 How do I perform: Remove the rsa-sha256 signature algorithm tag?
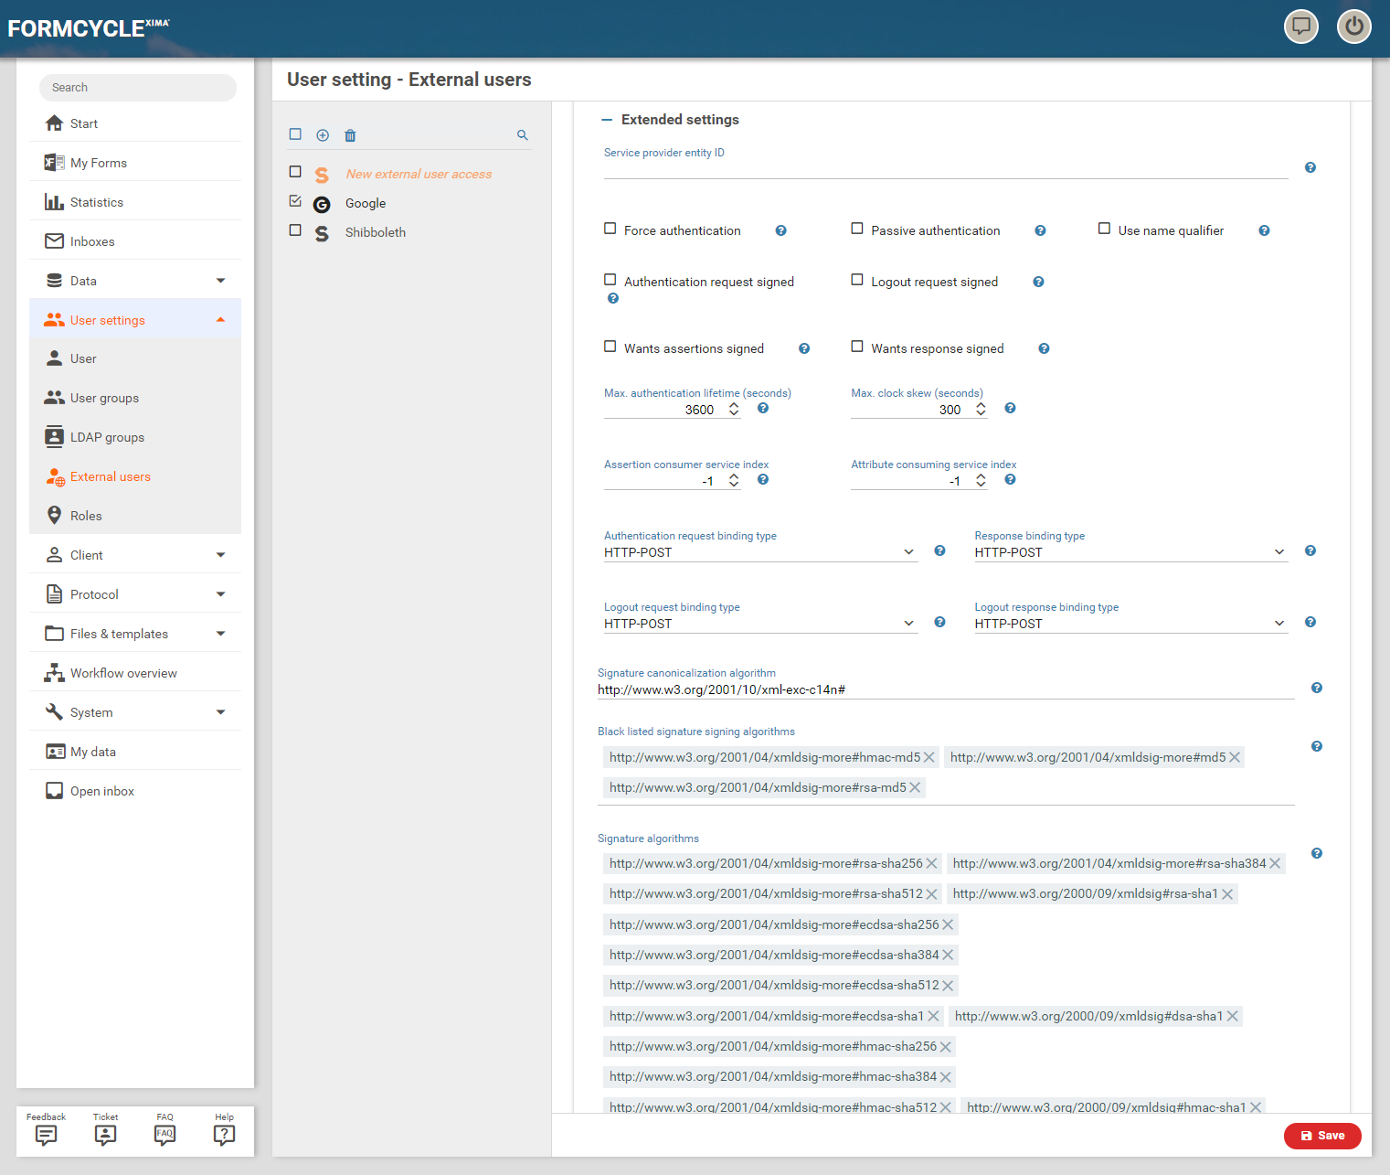pyautogui.click(x=931, y=863)
